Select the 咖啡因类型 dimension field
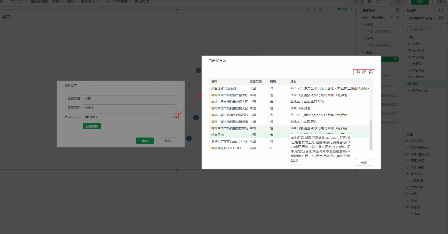This screenshot has width=448, height=234. [420, 90]
